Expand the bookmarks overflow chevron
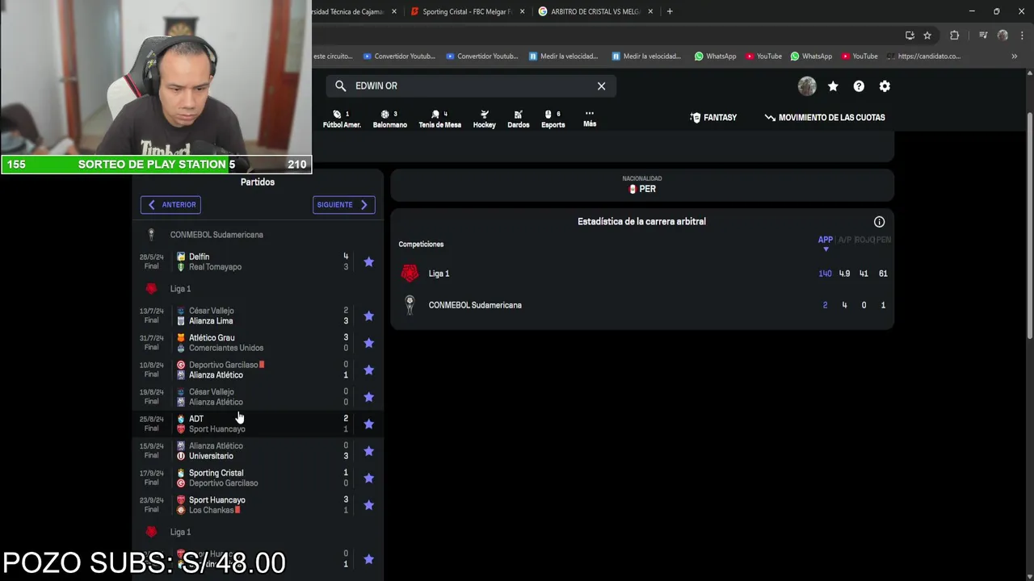The width and height of the screenshot is (1034, 581). coord(1014,56)
